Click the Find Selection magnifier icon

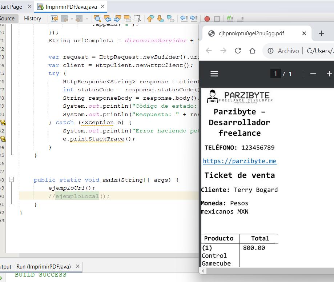coord(97,19)
